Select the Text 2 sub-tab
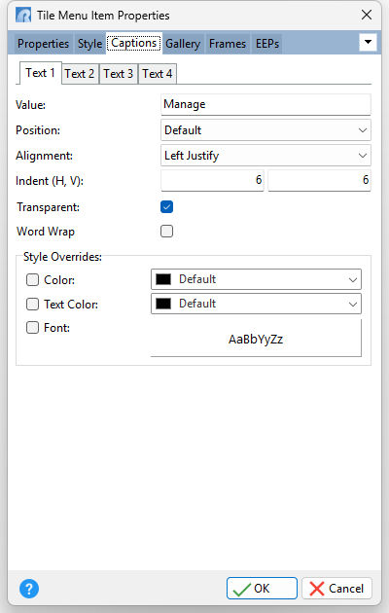The image size is (389, 613). click(x=80, y=74)
